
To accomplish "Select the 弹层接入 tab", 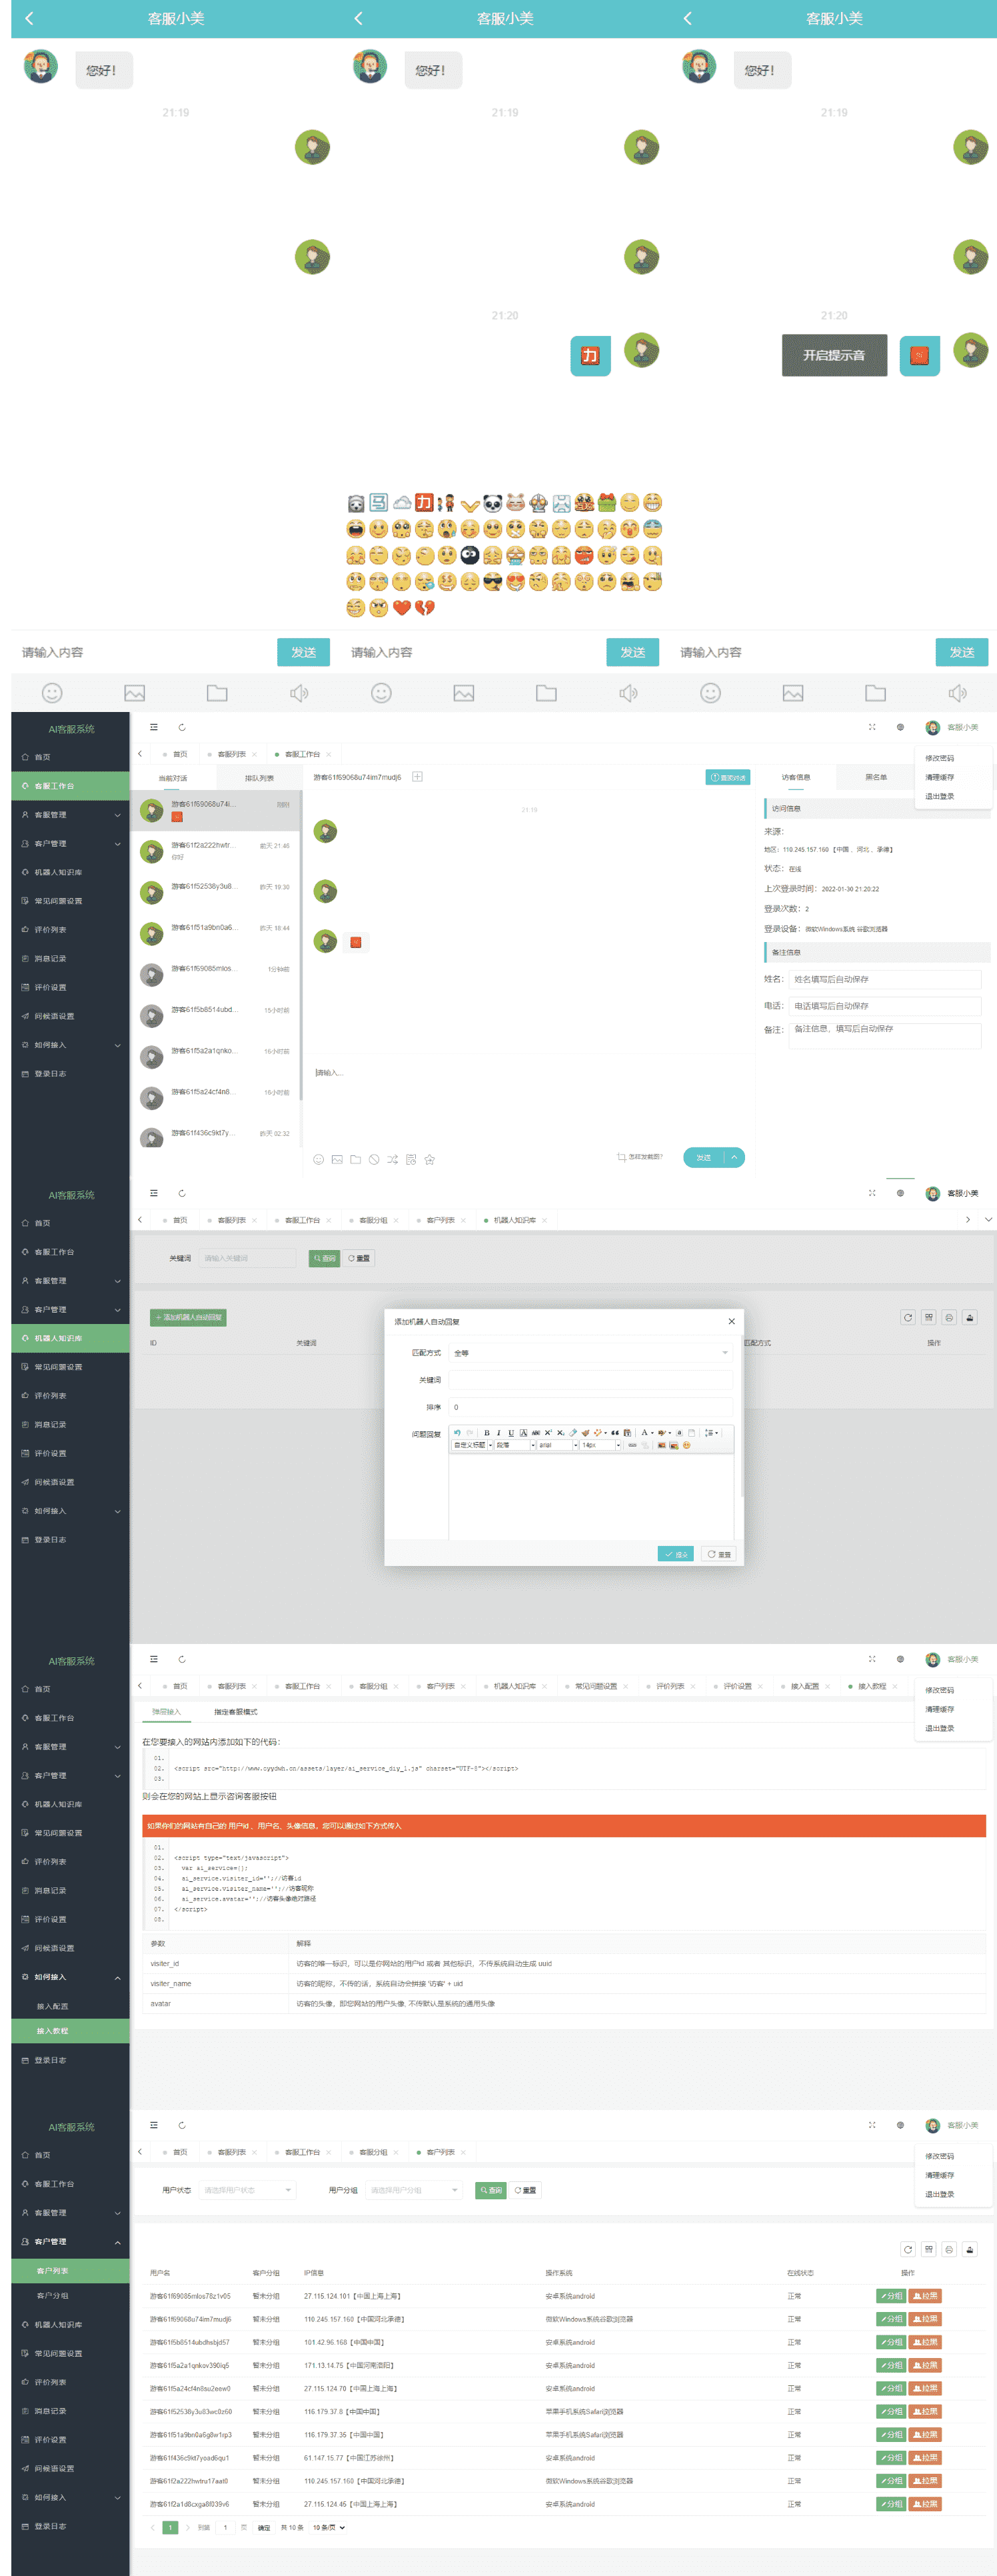I will pyautogui.click(x=166, y=1711).
